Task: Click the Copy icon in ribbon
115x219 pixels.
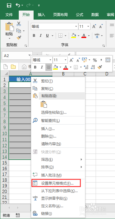Action: pos(19,30)
